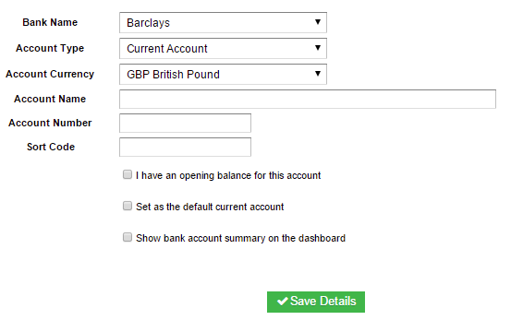Image resolution: width=511 pixels, height=332 pixels.
Task: Click the "I have an opening balance" label text
Action: click(x=228, y=175)
